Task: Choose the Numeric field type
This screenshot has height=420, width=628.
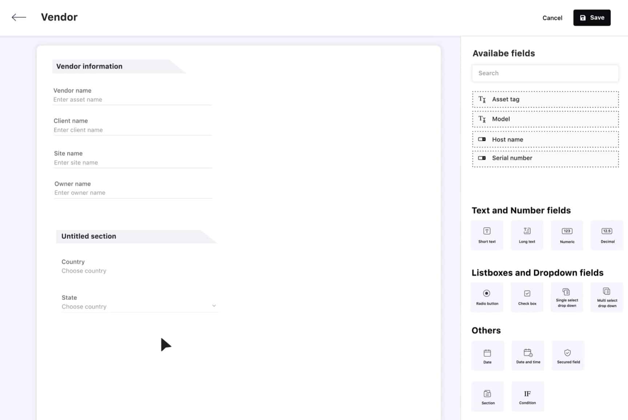Action: pyautogui.click(x=567, y=235)
